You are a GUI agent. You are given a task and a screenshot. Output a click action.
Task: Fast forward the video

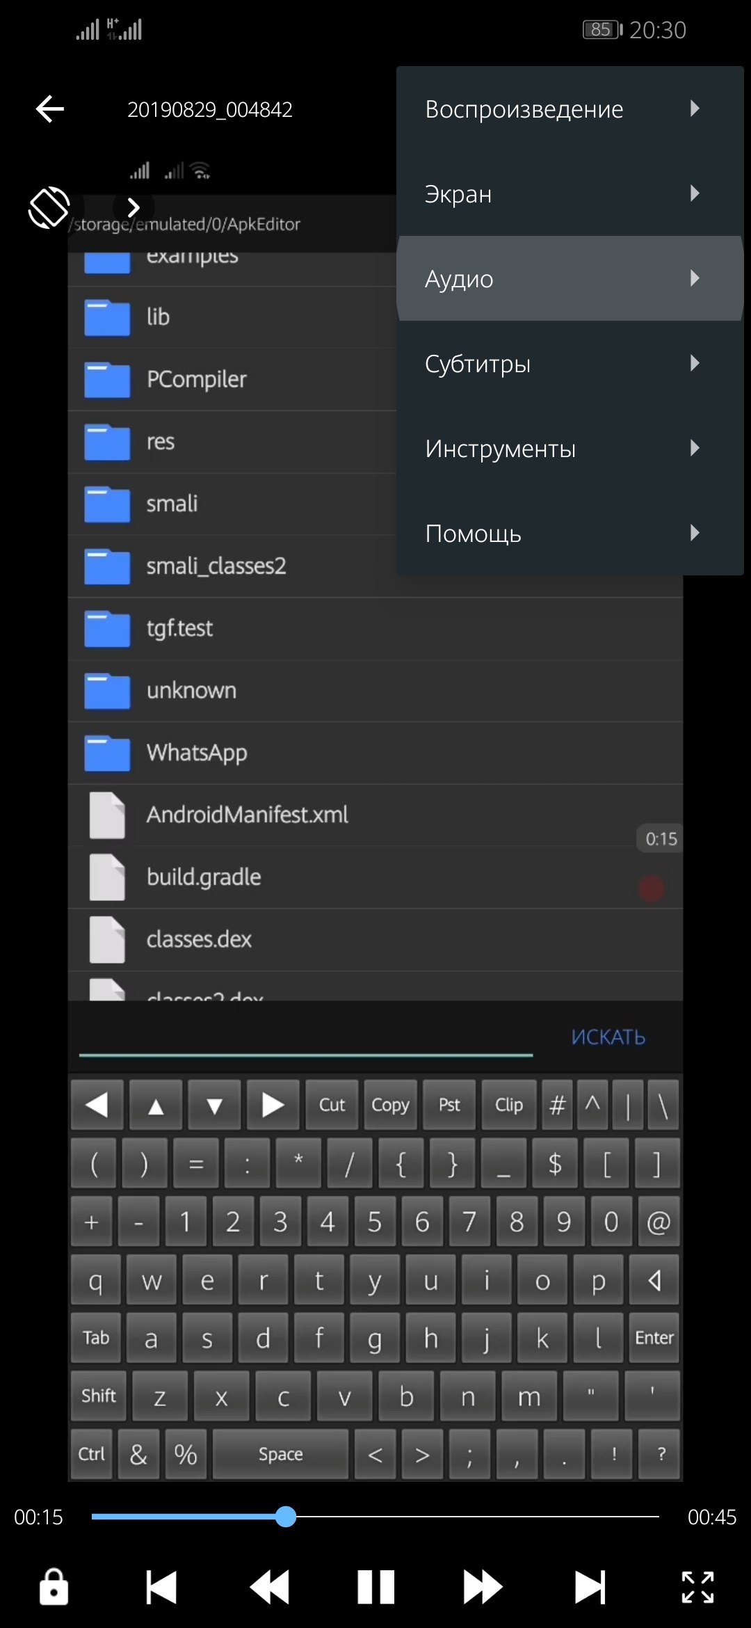click(483, 1587)
